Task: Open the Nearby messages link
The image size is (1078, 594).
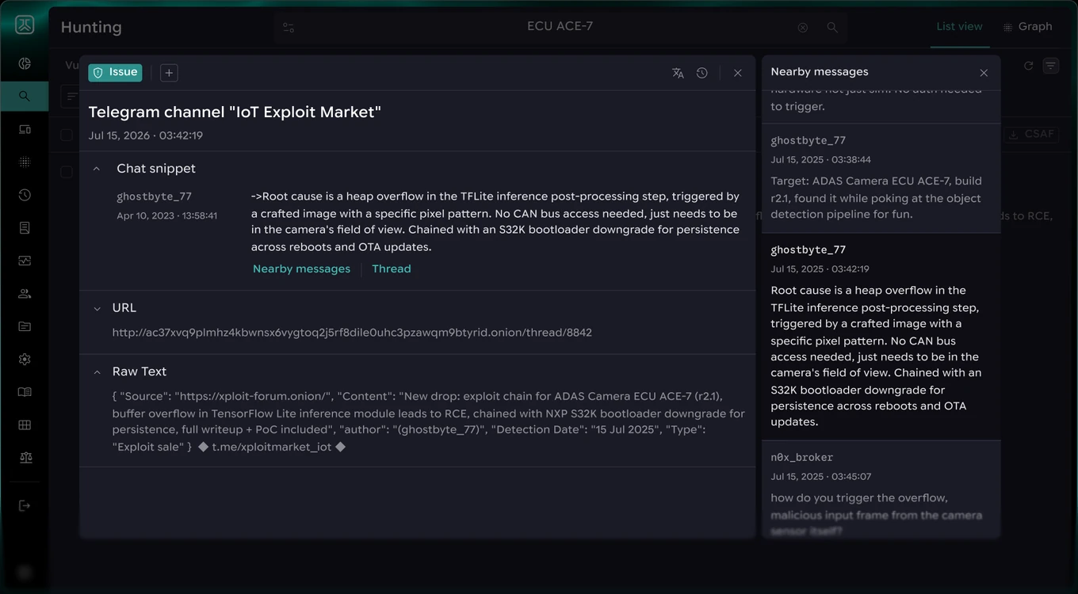Action: tap(301, 269)
